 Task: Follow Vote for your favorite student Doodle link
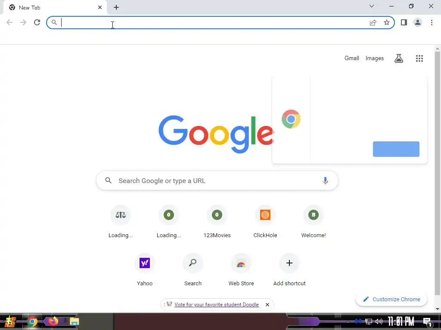[216, 305]
